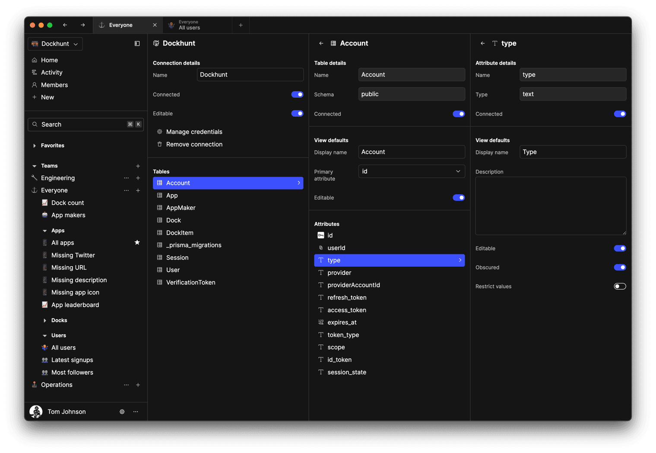Click the search magnifier icon
The height and width of the screenshot is (453, 656).
(x=35, y=124)
